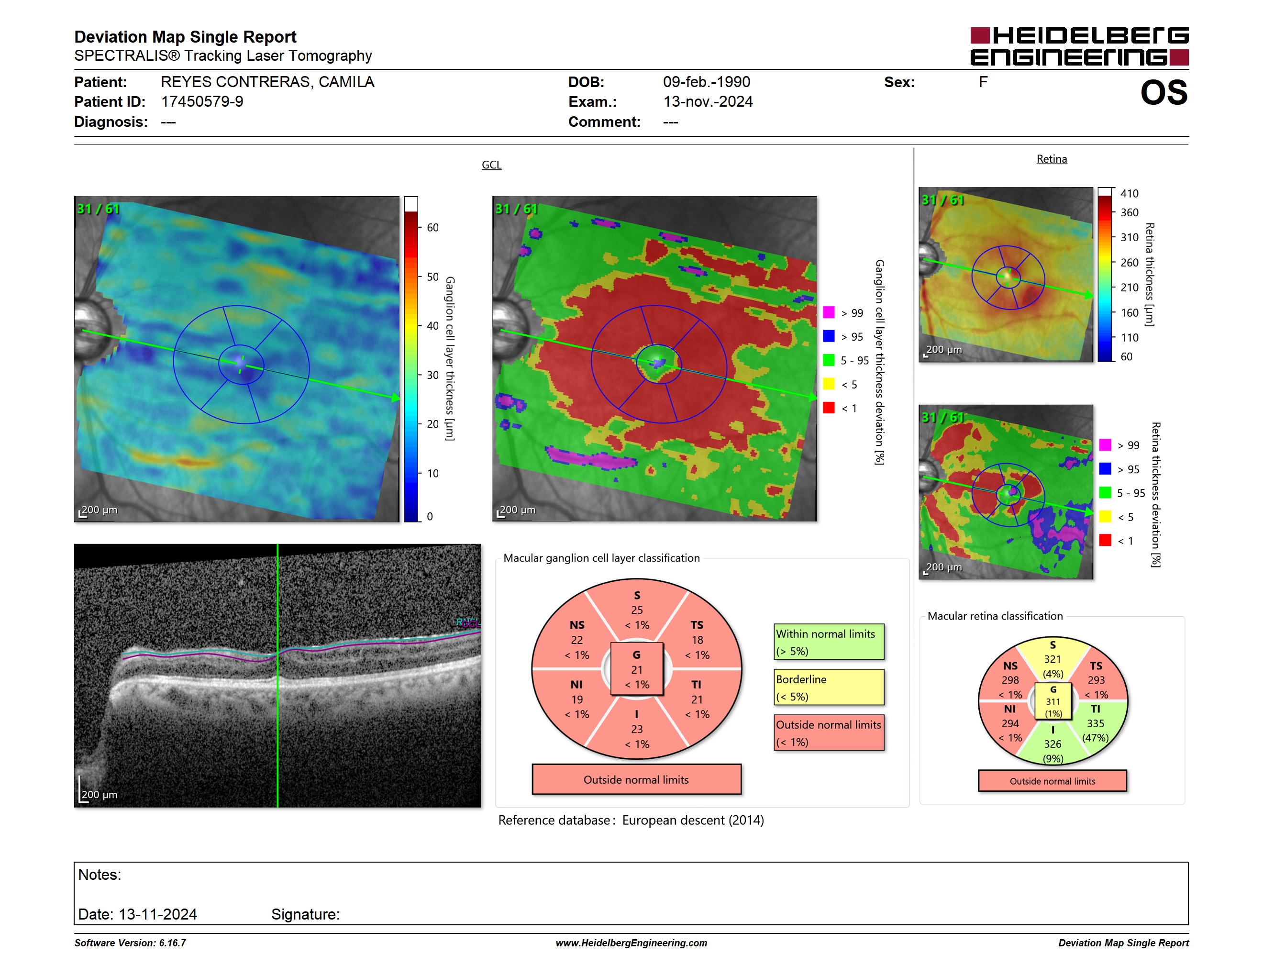
Task: Click the Sex value F
Action: point(983,82)
